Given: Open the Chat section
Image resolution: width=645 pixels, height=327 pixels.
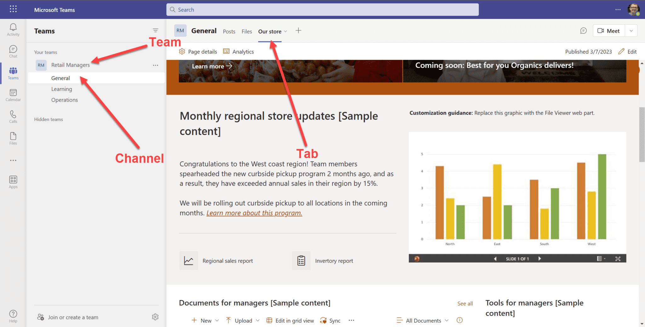Looking at the screenshot, I should [x=13, y=51].
